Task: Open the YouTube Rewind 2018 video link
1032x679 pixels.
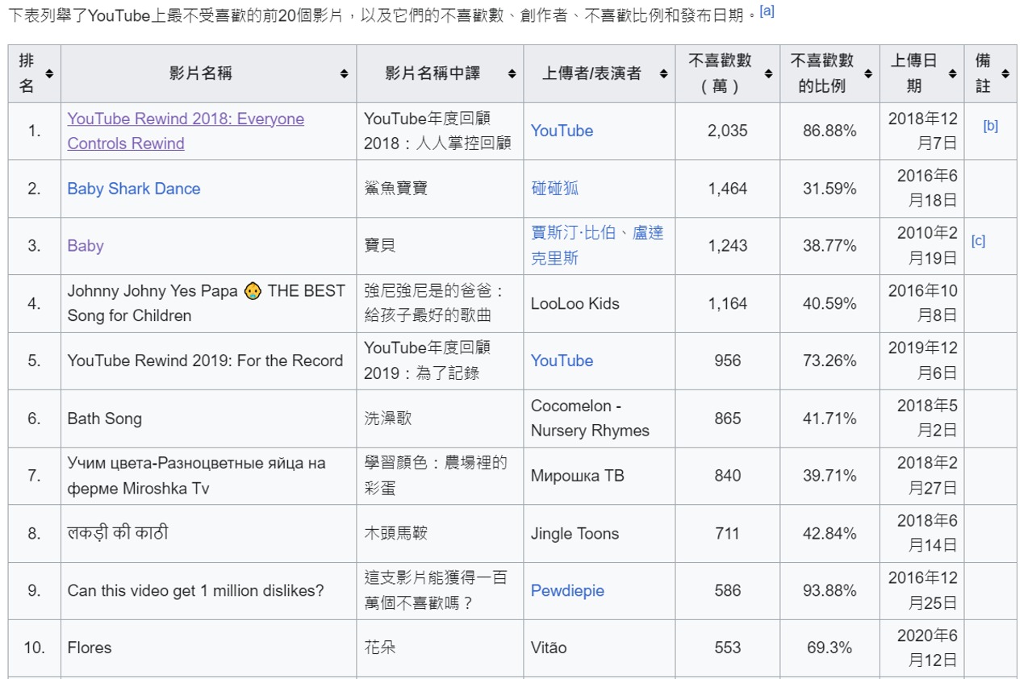Action: pos(185,119)
